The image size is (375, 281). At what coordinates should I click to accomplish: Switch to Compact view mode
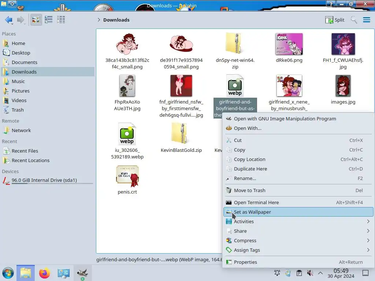pos(49,20)
